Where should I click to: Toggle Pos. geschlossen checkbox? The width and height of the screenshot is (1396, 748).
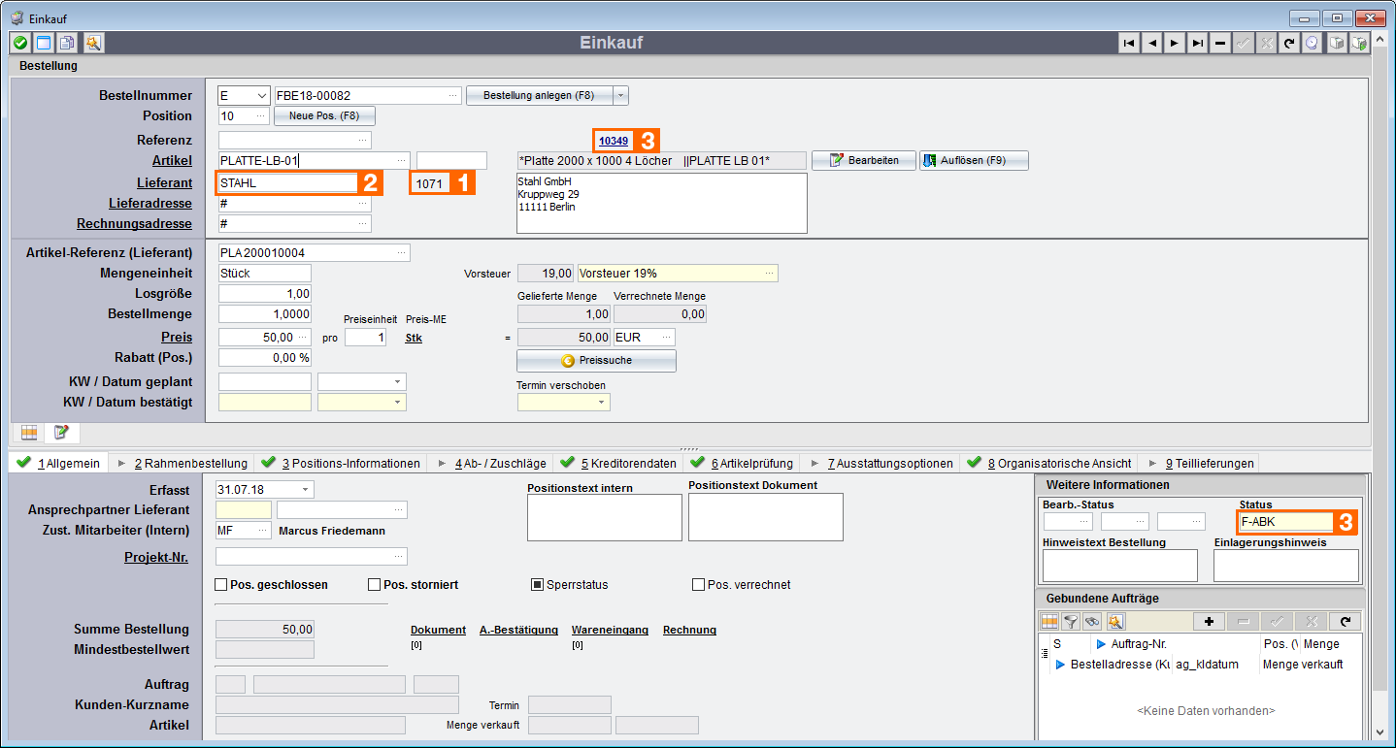[220, 585]
